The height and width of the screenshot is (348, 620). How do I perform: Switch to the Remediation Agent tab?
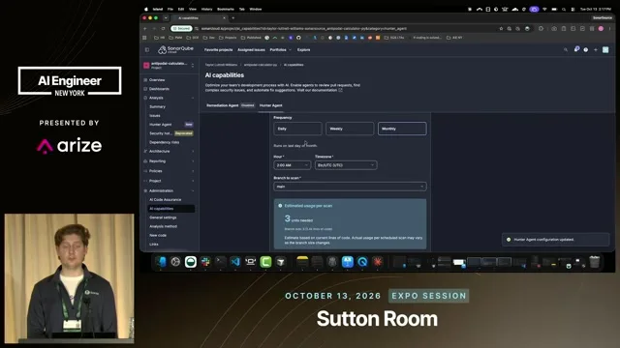[x=223, y=105]
